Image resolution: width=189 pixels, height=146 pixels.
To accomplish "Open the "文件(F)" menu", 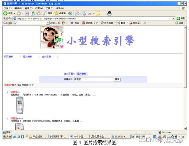I will [x=8, y=8].
